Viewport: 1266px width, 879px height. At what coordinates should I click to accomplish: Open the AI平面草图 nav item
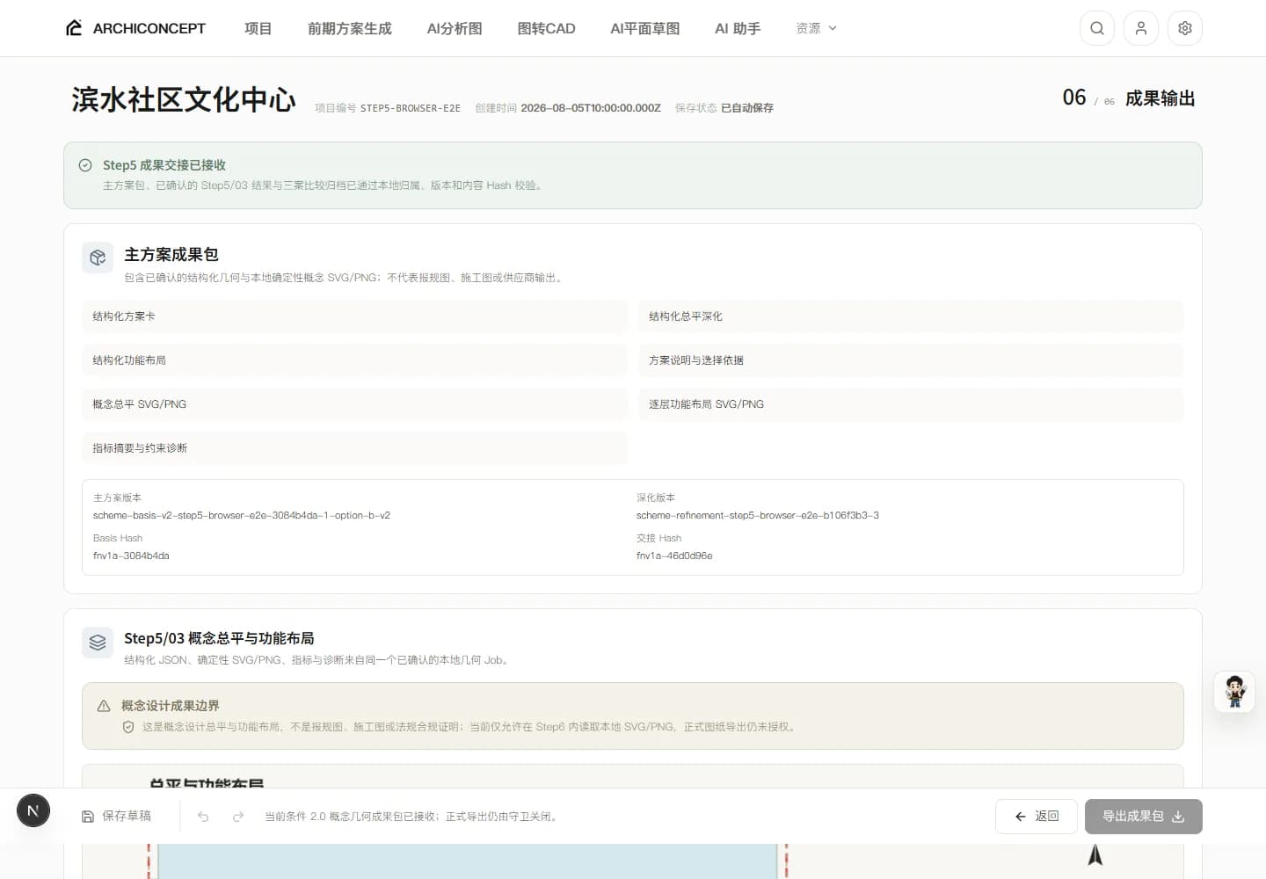[x=645, y=28]
